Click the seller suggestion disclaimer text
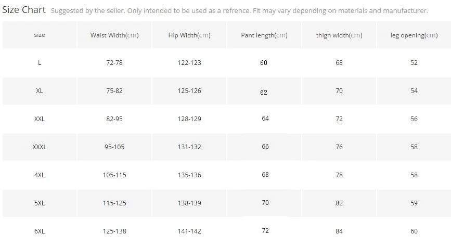 (x=239, y=10)
